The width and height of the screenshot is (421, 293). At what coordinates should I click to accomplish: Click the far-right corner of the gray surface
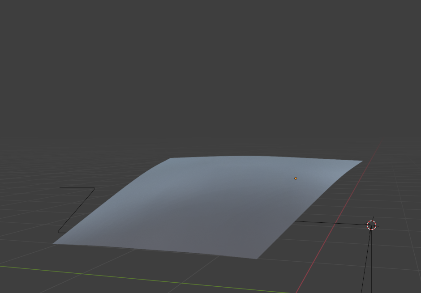tap(361, 161)
